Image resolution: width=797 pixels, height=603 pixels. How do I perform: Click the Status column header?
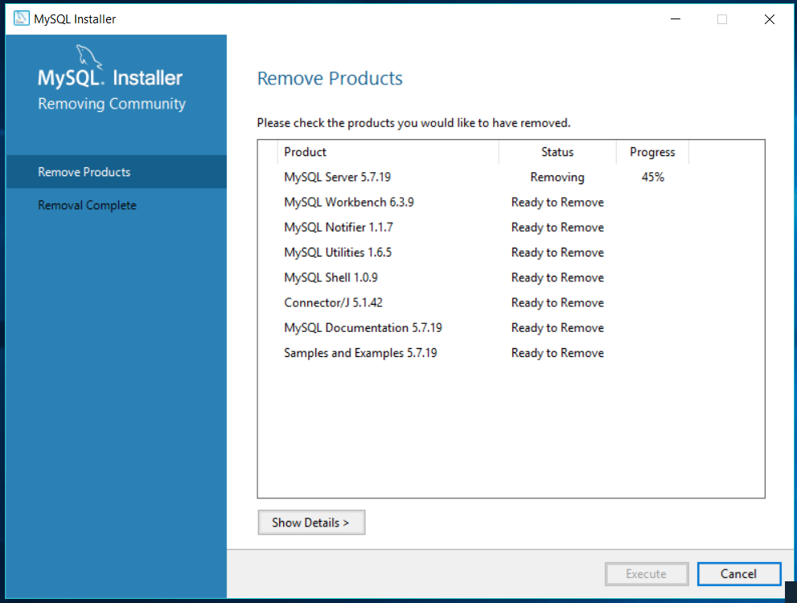(557, 152)
